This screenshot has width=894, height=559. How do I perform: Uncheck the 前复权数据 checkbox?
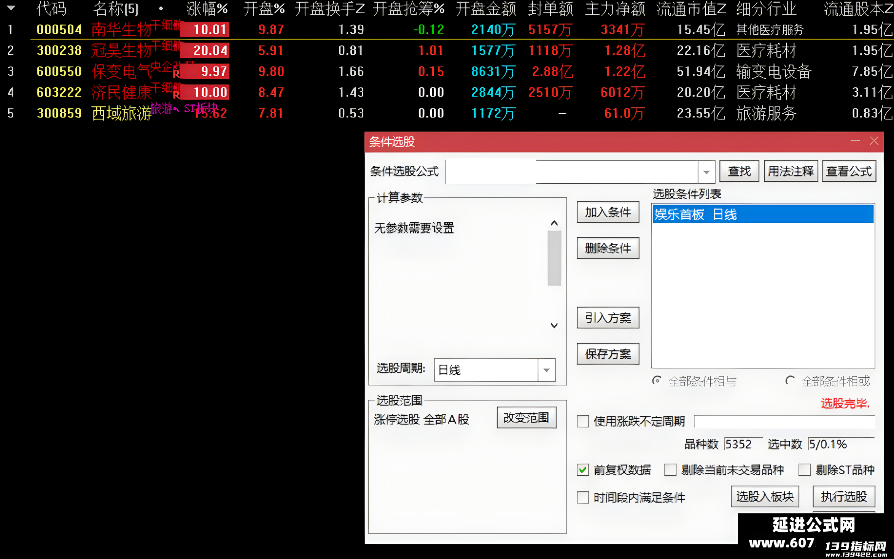(x=583, y=470)
